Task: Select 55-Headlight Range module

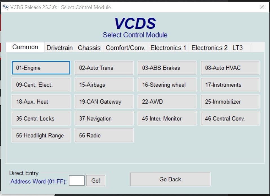Action: click(x=41, y=135)
